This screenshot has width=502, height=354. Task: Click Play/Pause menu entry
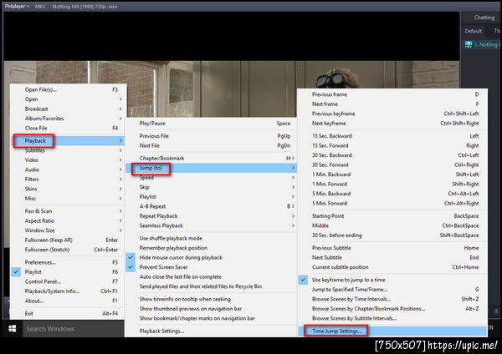[x=212, y=124]
